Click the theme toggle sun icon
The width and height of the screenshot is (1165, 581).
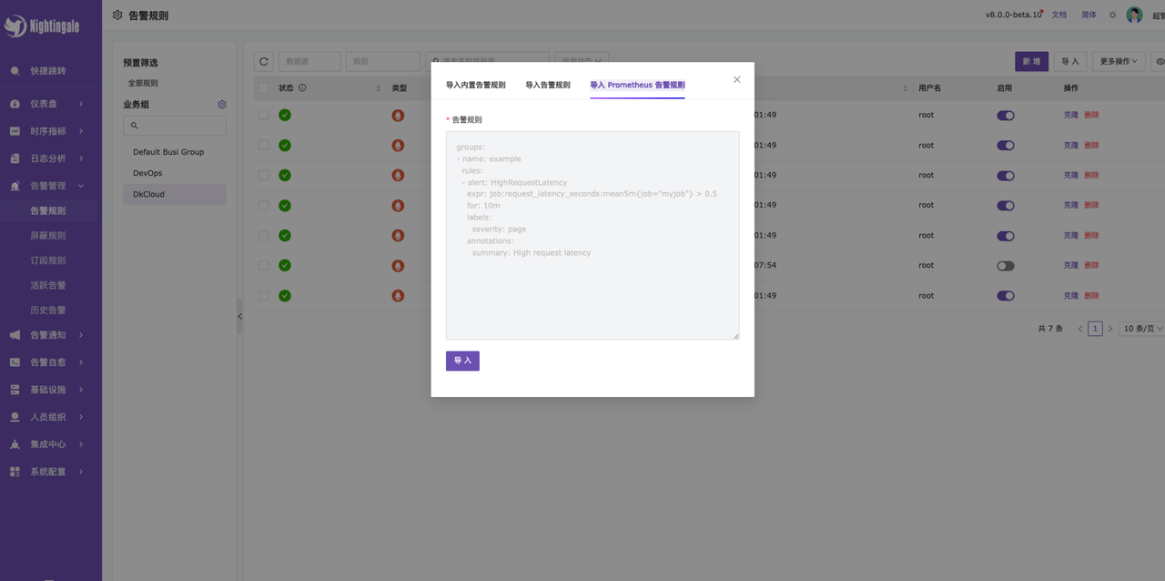(x=1112, y=15)
